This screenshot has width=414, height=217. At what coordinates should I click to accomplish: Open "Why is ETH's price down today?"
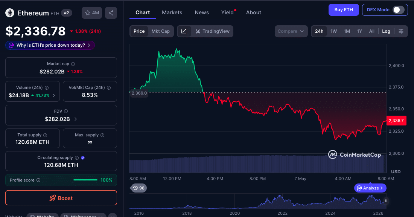(50, 45)
